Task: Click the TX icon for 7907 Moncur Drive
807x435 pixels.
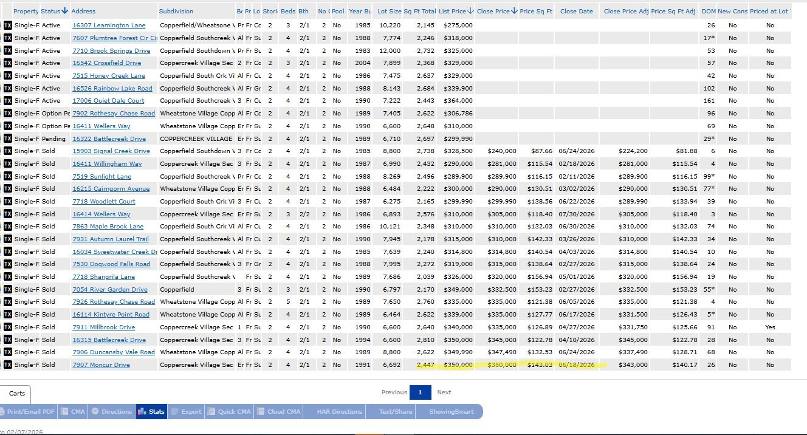Action: 8,365
